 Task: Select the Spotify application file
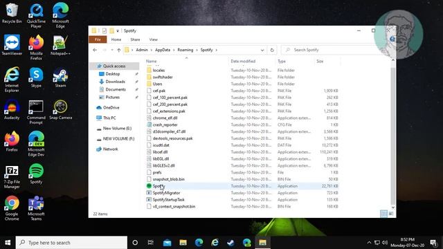tap(159, 186)
